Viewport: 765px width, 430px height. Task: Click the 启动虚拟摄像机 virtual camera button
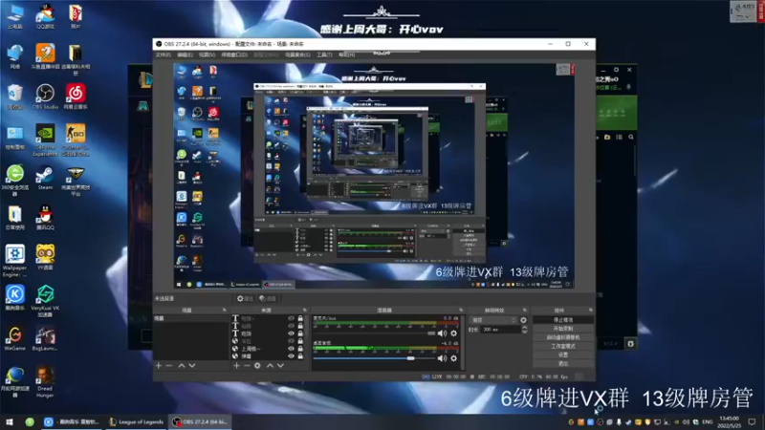coord(563,337)
